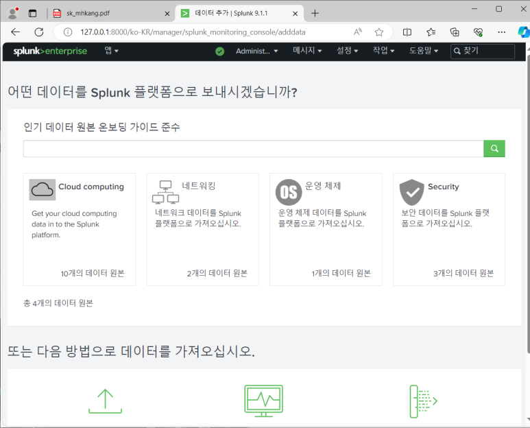The height and width of the screenshot is (428, 530).
Task: Open the Security card title
Action: click(x=444, y=187)
